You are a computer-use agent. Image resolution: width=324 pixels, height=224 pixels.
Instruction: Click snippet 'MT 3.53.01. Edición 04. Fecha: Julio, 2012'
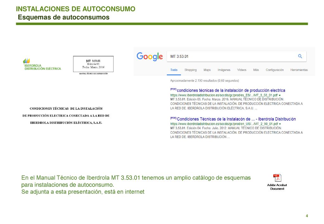(198, 128)
